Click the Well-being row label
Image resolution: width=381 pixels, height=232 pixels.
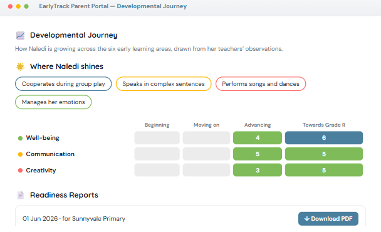[x=43, y=138]
